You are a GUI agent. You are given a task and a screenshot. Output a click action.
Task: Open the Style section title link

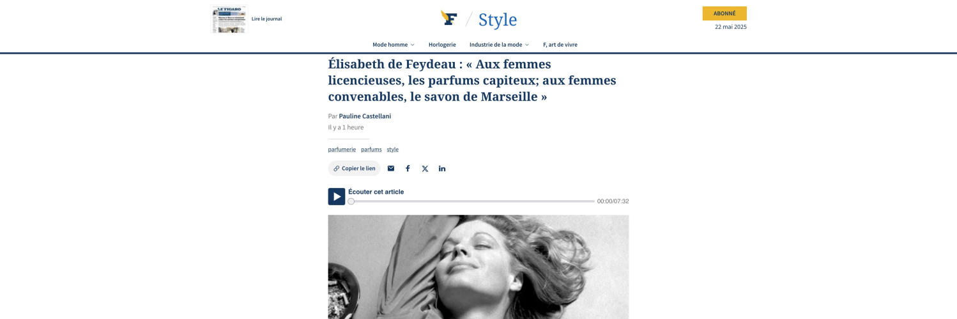tap(498, 20)
